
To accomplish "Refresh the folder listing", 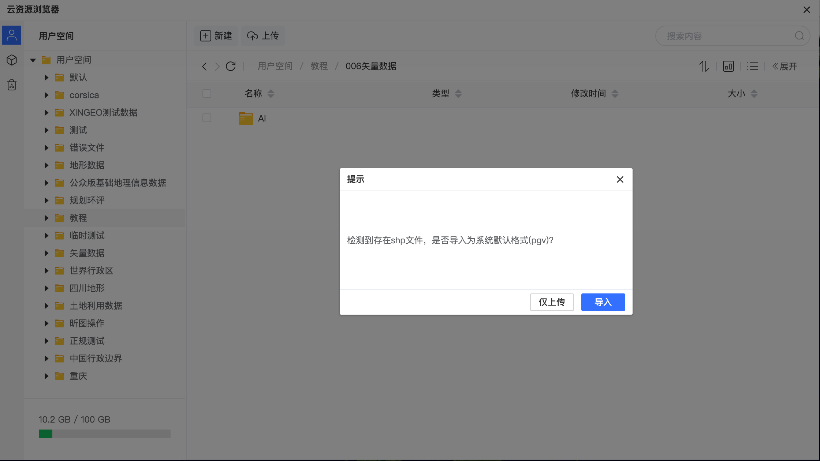I will 231,66.
